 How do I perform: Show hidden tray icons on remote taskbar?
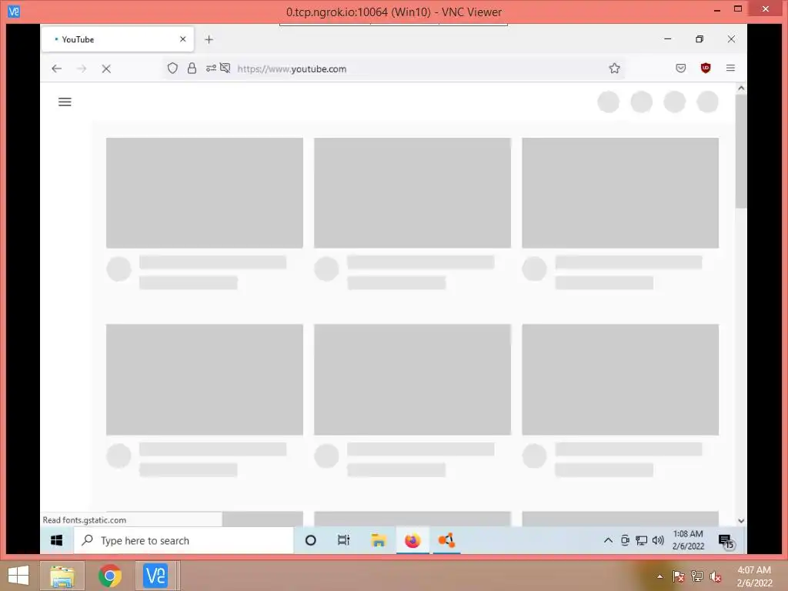point(608,540)
